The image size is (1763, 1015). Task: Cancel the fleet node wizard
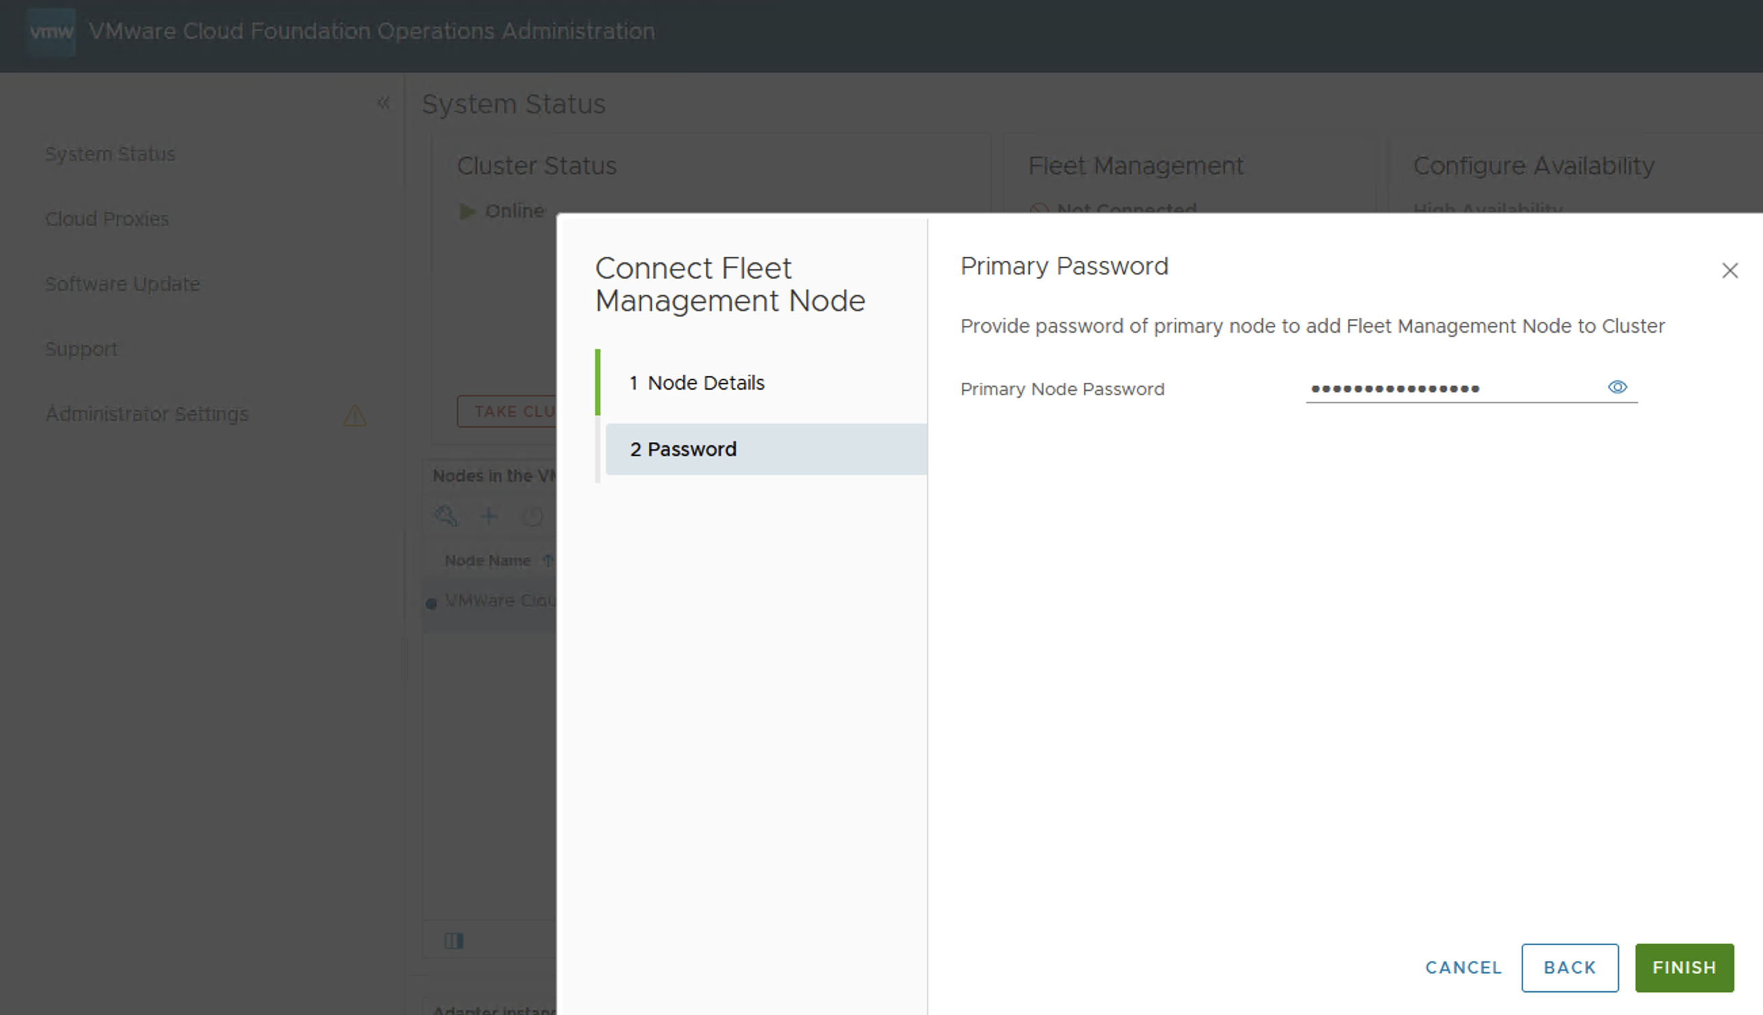(1463, 968)
